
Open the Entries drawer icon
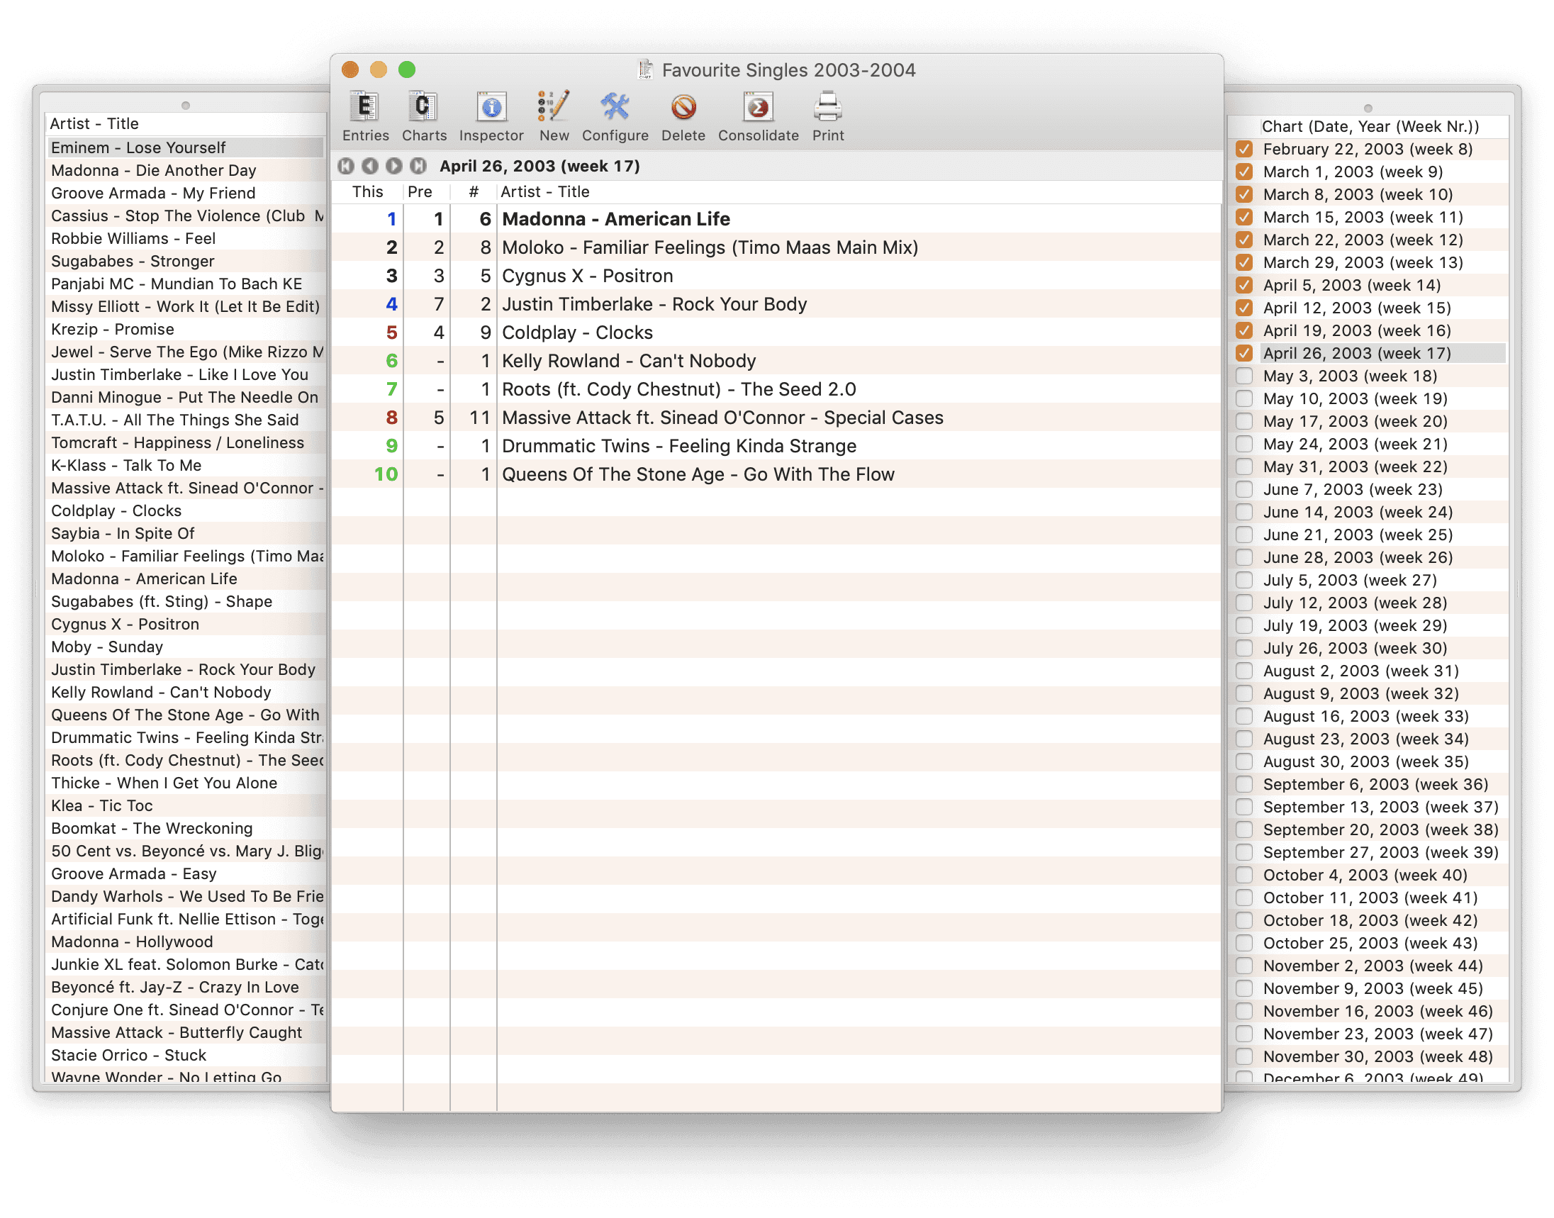pyautogui.click(x=365, y=108)
